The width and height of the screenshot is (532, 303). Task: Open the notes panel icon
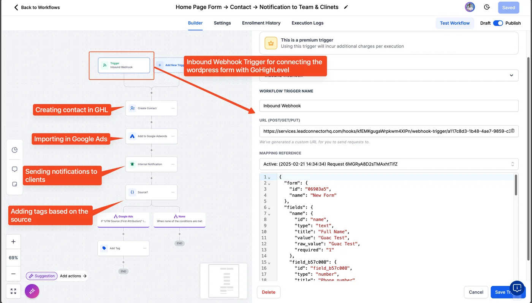(x=14, y=184)
